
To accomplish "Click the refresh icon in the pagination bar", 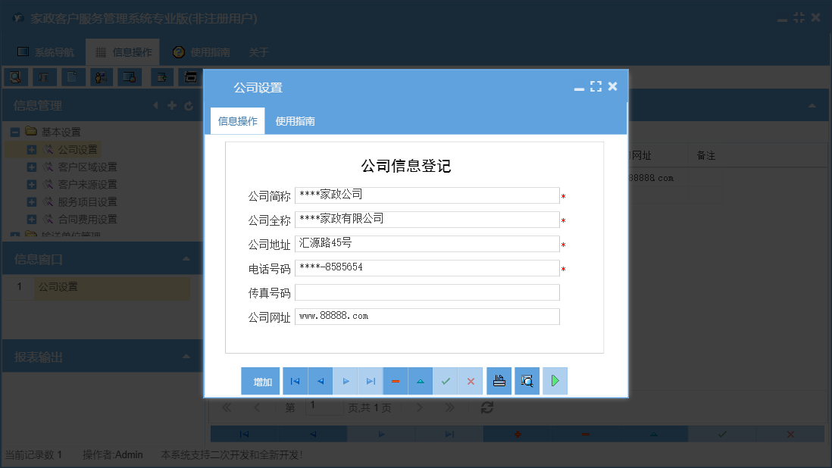I will pyautogui.click(x=487, y=407).
